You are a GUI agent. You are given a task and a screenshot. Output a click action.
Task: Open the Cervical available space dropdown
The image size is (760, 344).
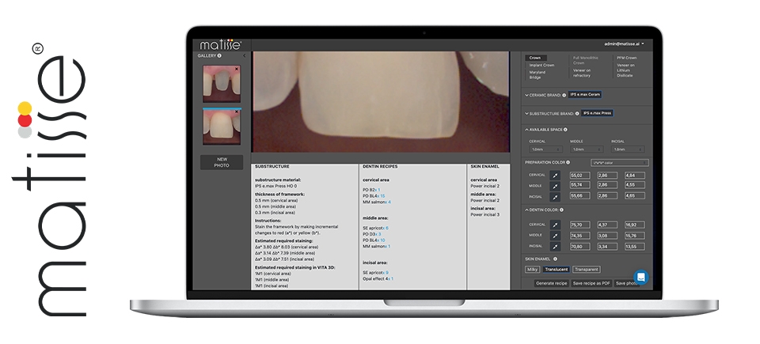(x=545, y=149)
